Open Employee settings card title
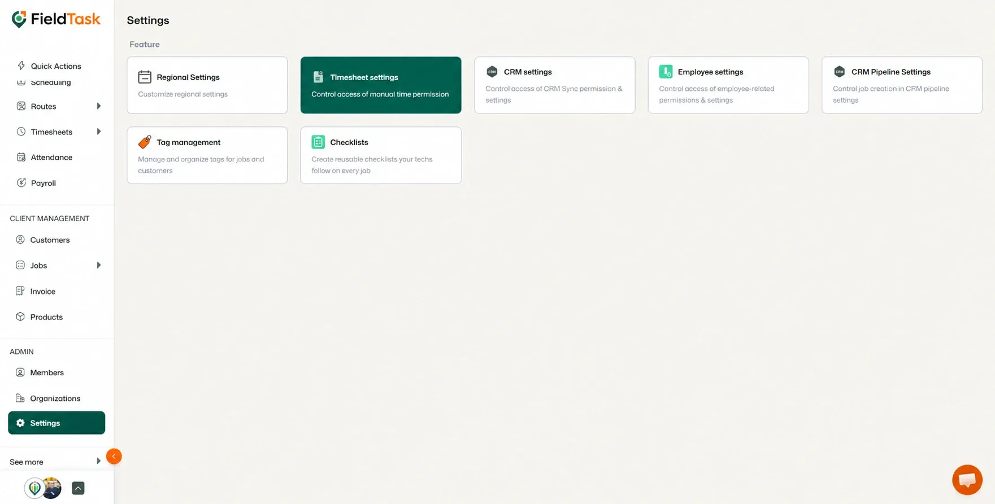 coord(710,72)
